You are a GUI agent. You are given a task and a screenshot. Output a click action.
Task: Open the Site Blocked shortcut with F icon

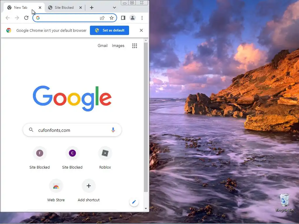(40, 153)
